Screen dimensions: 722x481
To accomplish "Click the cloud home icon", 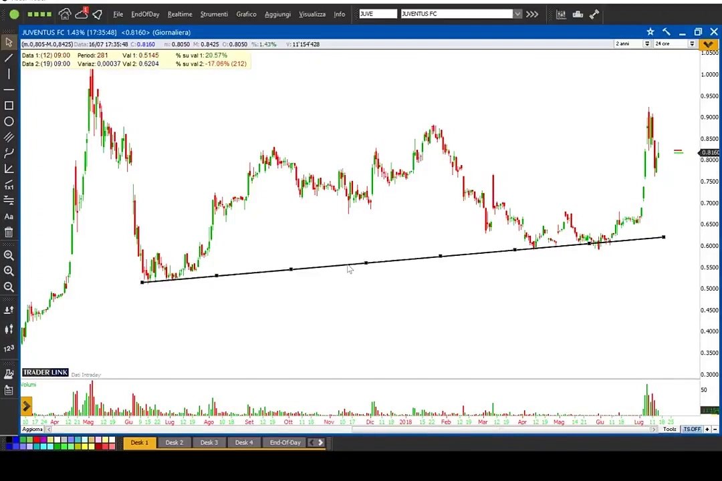I will pyautogui.click(x=65, y=14).
